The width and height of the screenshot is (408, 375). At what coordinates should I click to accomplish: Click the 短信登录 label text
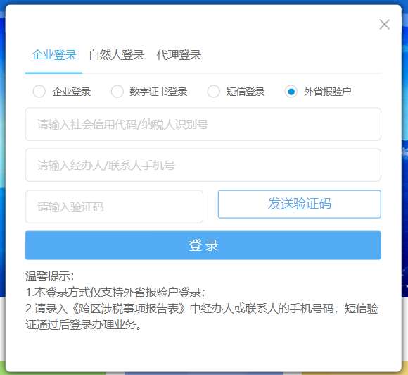[x=245, y=92]
